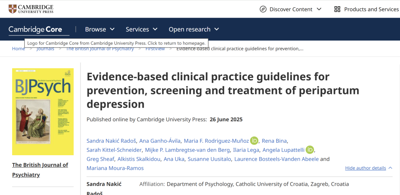Select author Alkistis Skalkidou
The image size is (400, 195).
coord(139,159)
